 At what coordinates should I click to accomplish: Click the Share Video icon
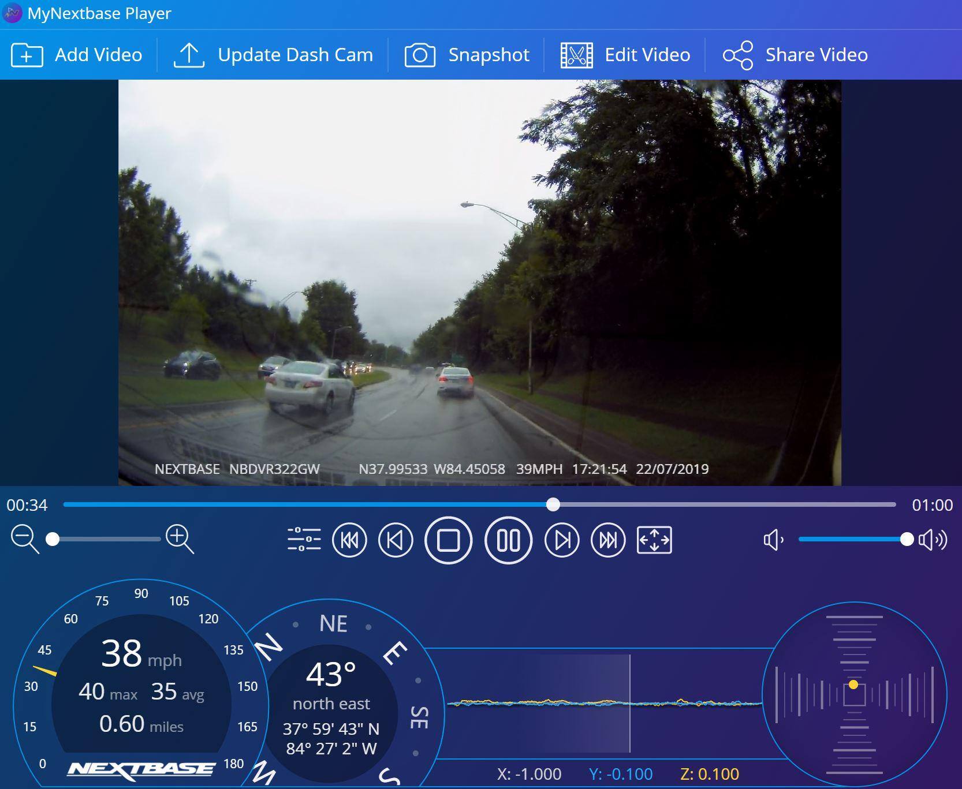tap(737, 55)
